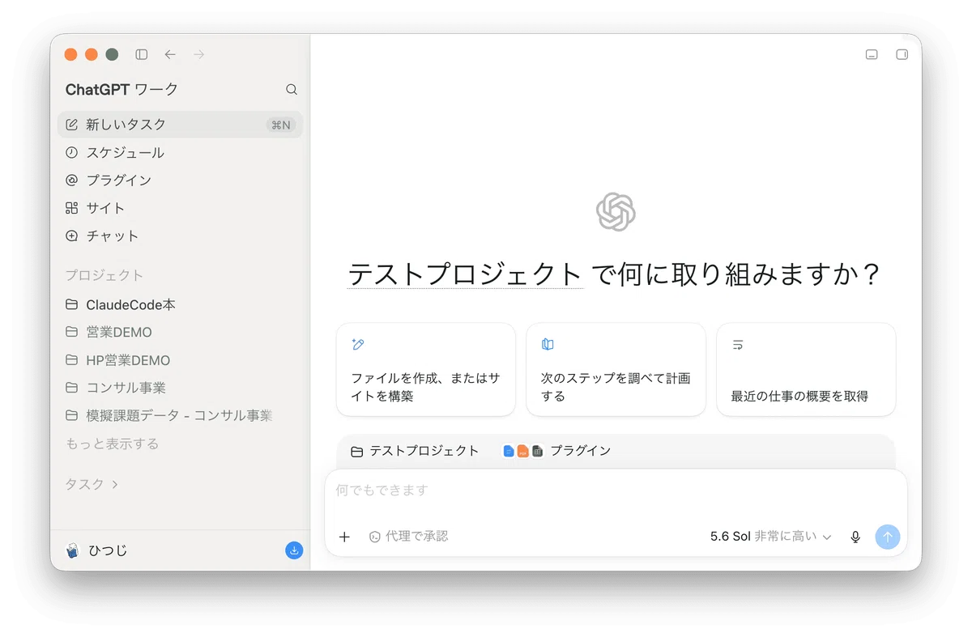The height and width of the screenshot is (637, 972).
Task: Open search with the magnifier icon
Action: pos(292,90)
